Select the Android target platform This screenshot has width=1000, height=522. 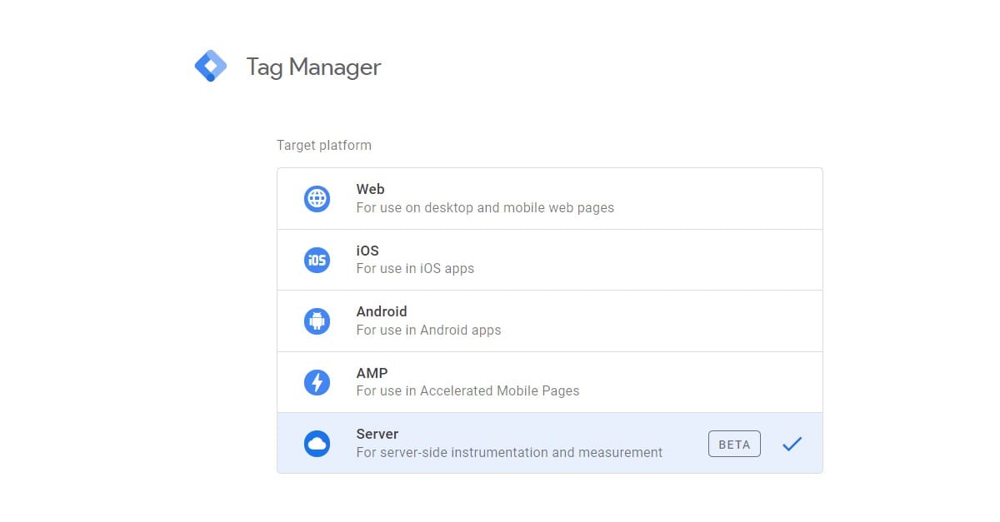point(550,321)
